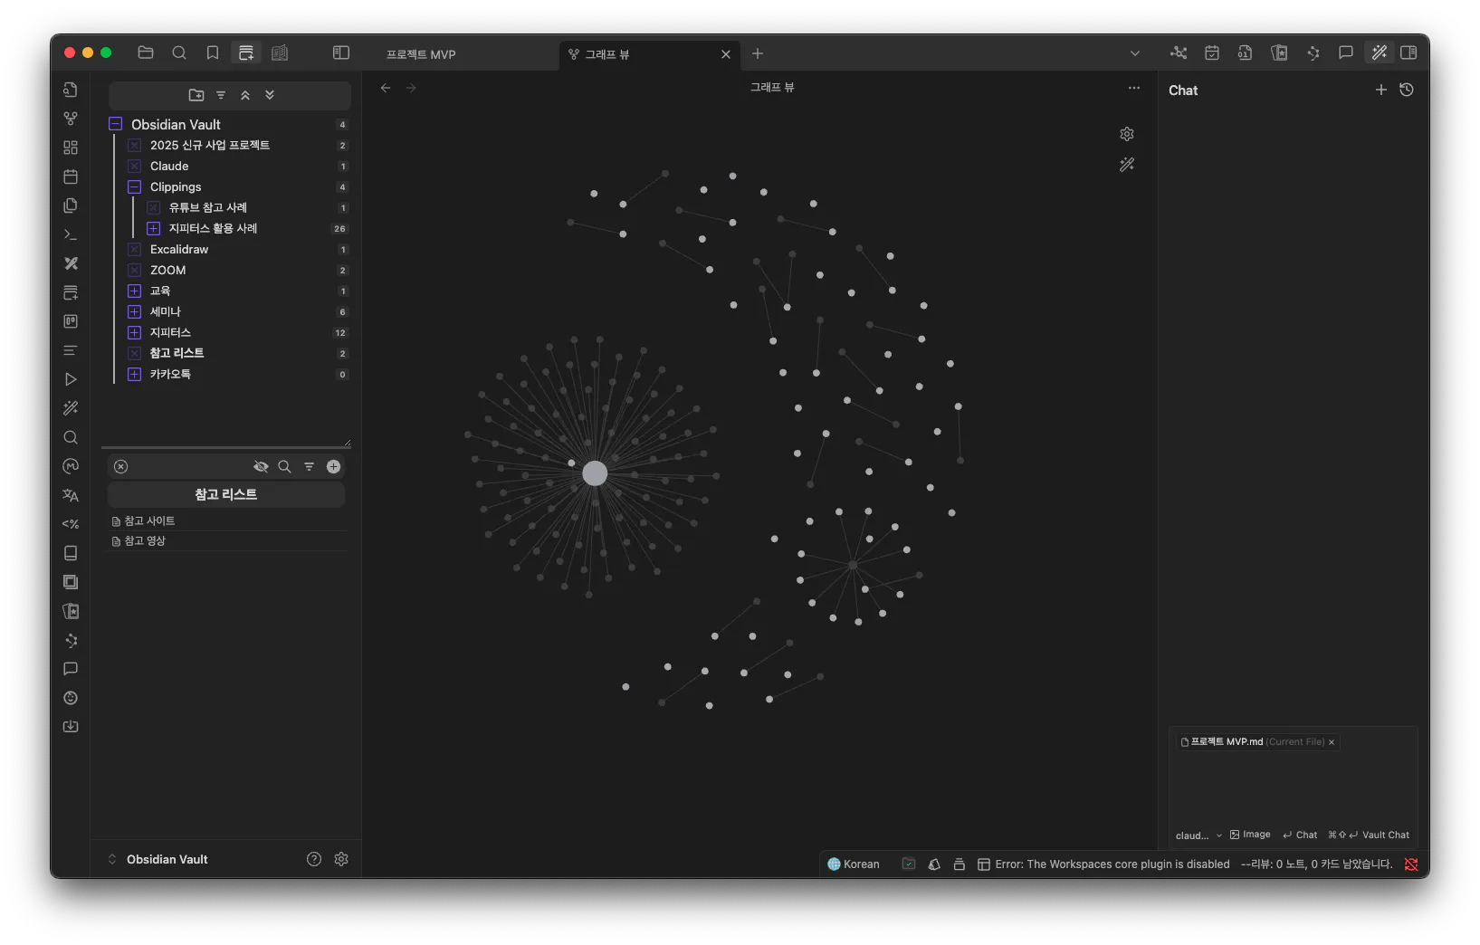Open chat history in Chat panel
The width and height of the screenshot is (1480, 945).
1407,90
